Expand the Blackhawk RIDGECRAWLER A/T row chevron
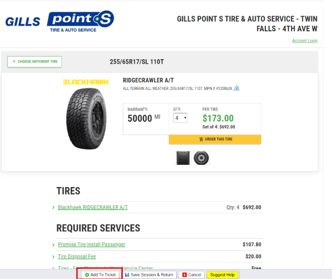Viewport: 332px width, 279px height. (x=54, y=207)
